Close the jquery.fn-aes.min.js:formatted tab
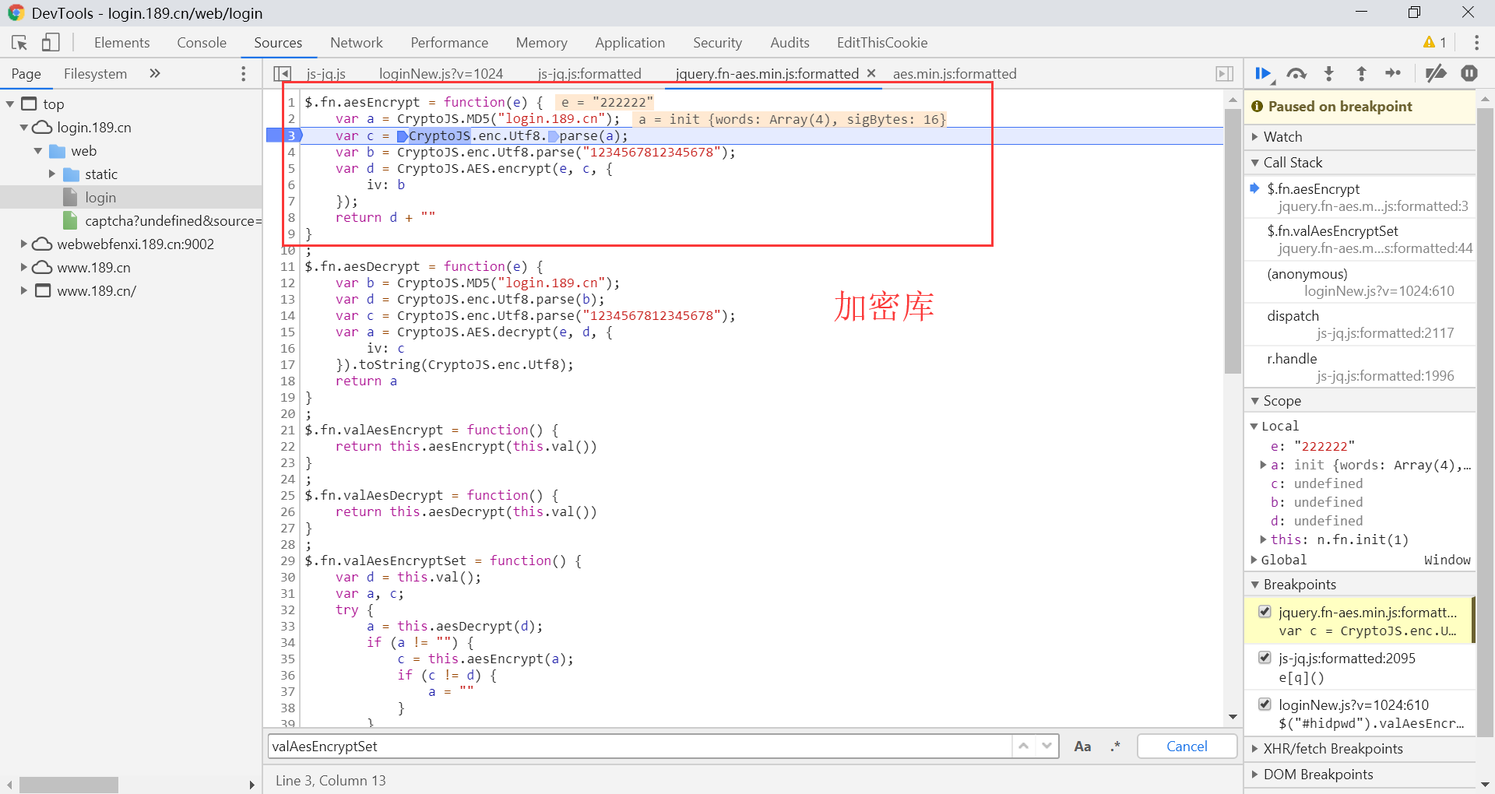Viewport: 1495px width, 794px height. click(x=871, y=73)
